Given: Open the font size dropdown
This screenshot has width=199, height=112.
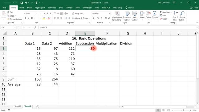Looking at the screenshot, I should point(44,13).
